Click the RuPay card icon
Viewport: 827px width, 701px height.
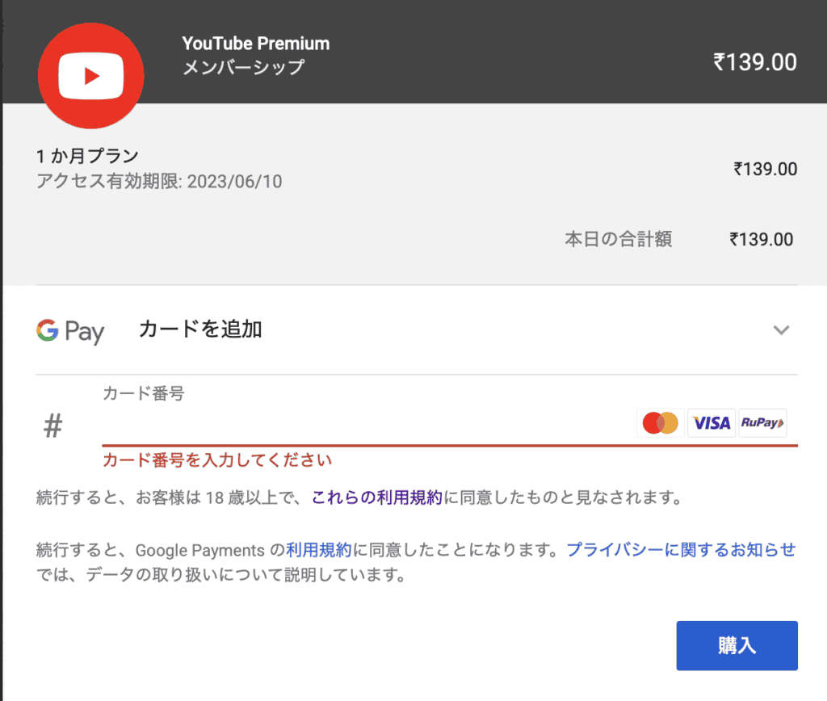point(762,423)
